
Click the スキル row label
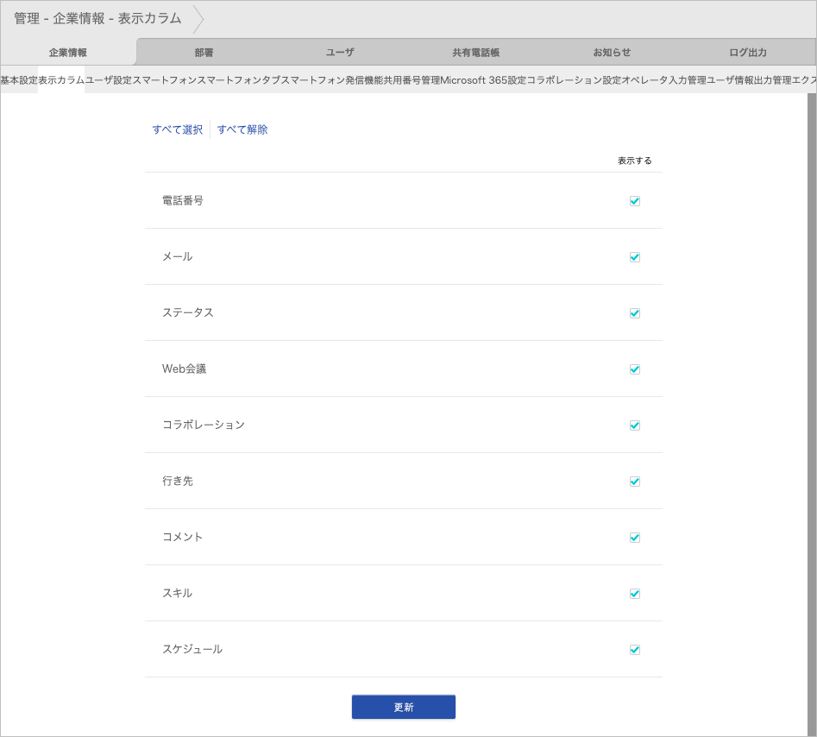coord(178,593)
